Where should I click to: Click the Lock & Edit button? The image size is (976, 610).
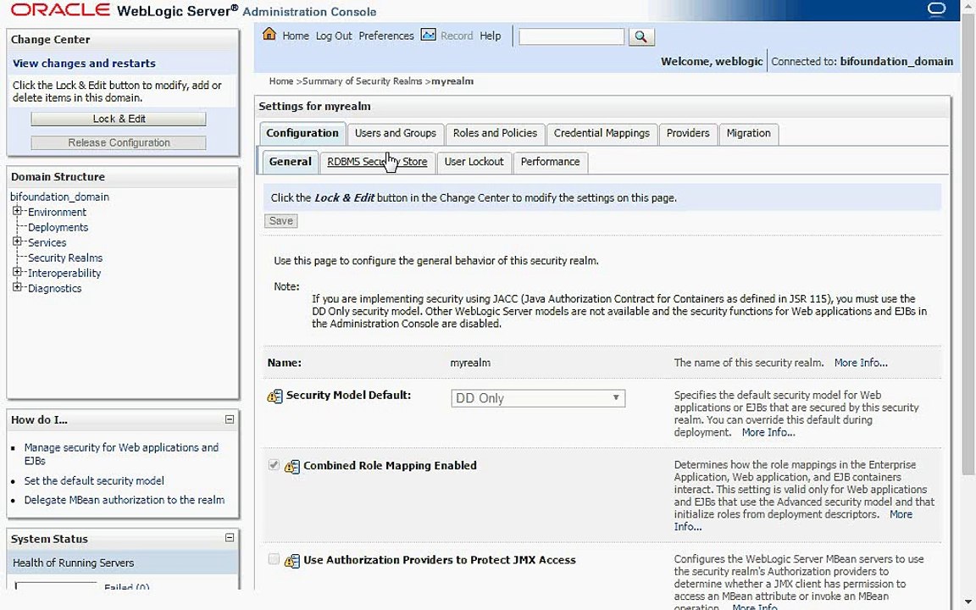click(119, 119)
